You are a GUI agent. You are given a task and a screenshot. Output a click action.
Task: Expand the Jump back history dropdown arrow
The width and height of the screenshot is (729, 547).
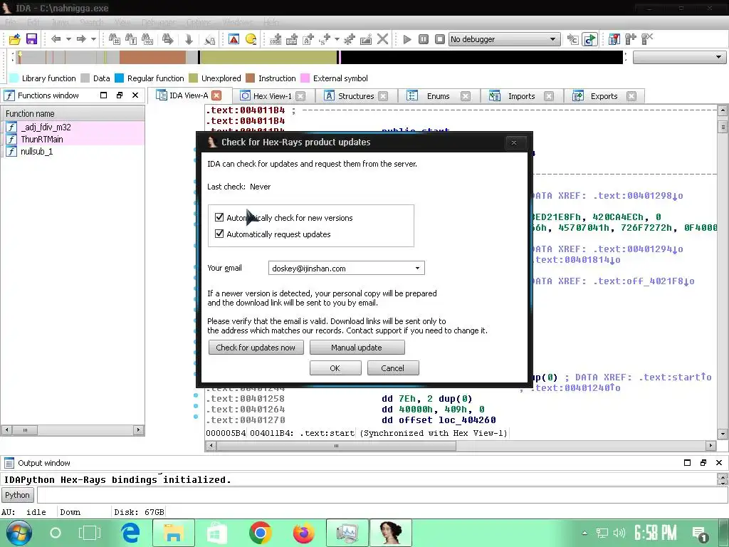(x=68, y=39)
